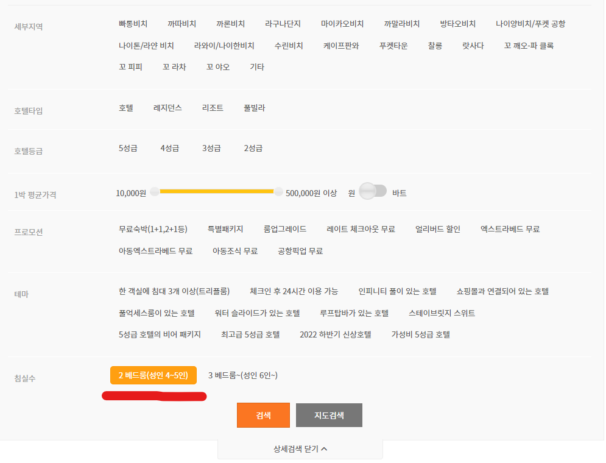Open 지도검색 map search
This screenshot has width=606, height=463.
point(329,415)
